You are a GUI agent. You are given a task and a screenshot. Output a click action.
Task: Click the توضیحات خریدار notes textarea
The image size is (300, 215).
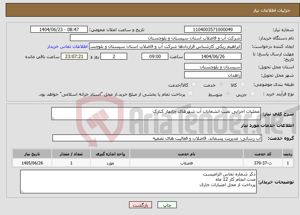point(138,182)
